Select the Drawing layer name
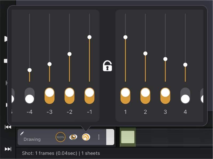213x159 pixels. coord(32,139)
